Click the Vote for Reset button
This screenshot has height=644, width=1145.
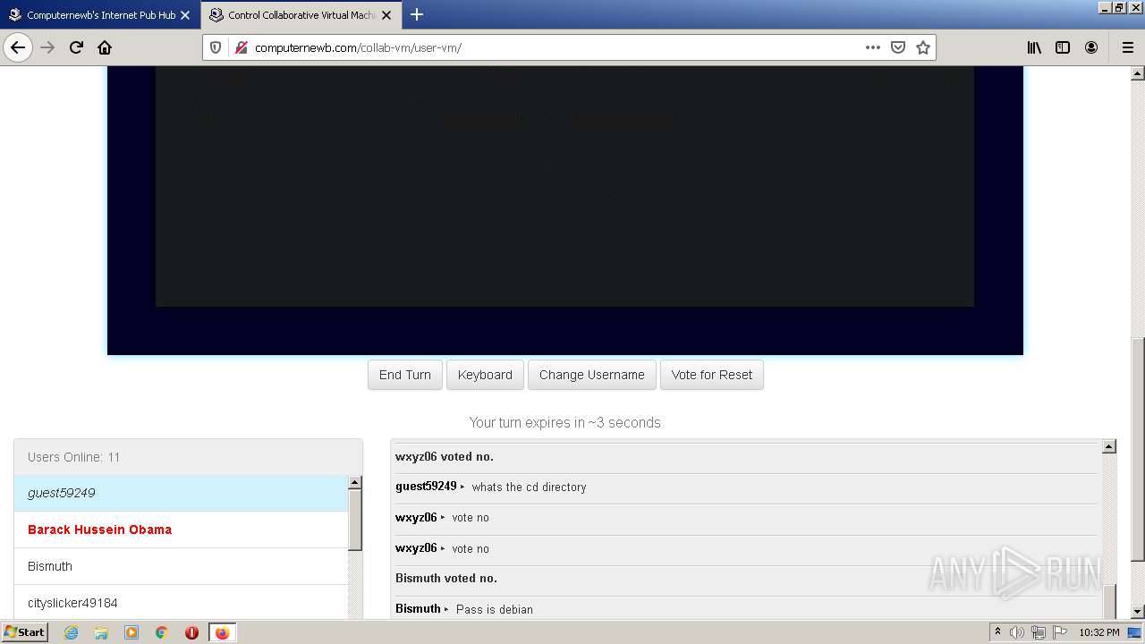click(712, 375)
